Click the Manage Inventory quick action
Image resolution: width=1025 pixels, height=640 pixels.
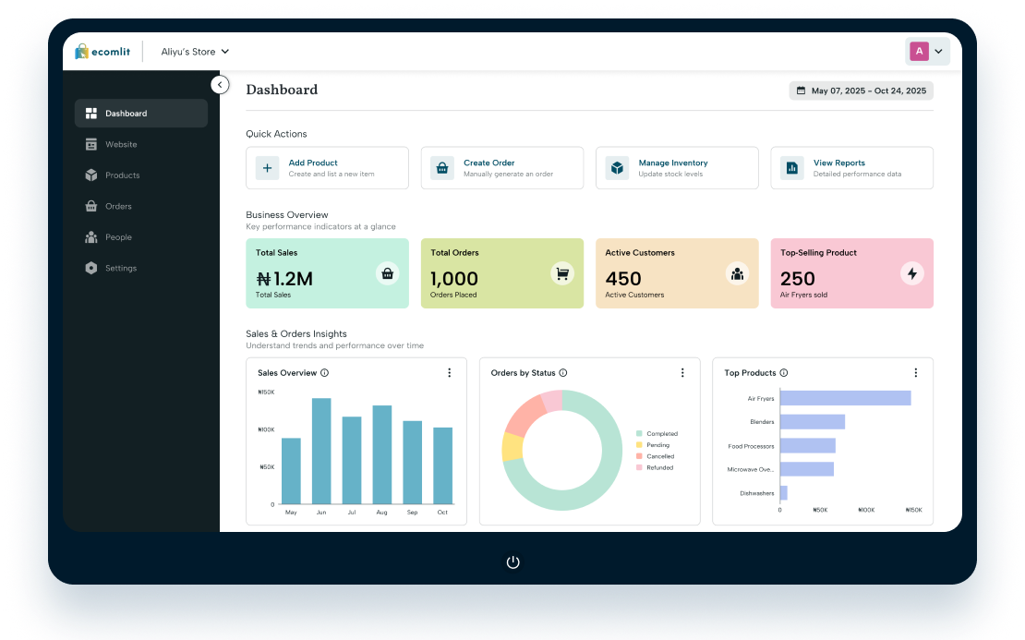click(x=677, y=168)
